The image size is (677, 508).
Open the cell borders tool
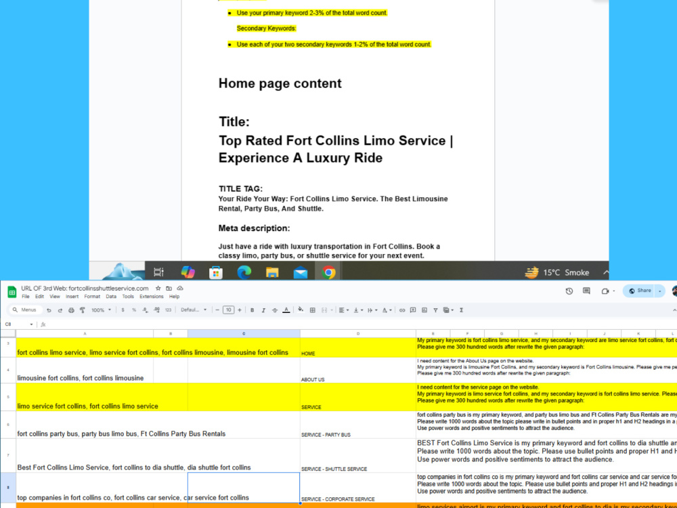click(x=313, y=310)
